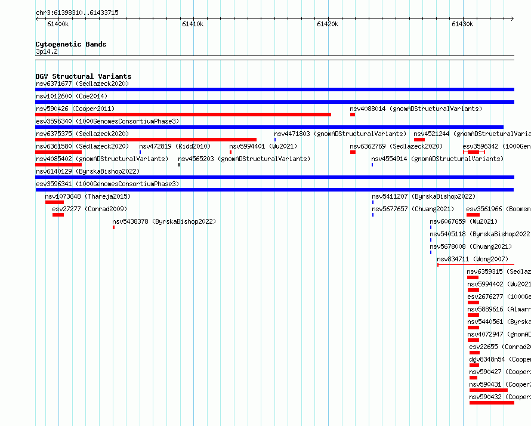Screen dimensions: 531x426
Task: Select the dgv8348n54 variant label
Action: click(500, 359)
